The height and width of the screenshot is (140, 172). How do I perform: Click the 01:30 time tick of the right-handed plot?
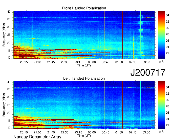tap(119, 62)
